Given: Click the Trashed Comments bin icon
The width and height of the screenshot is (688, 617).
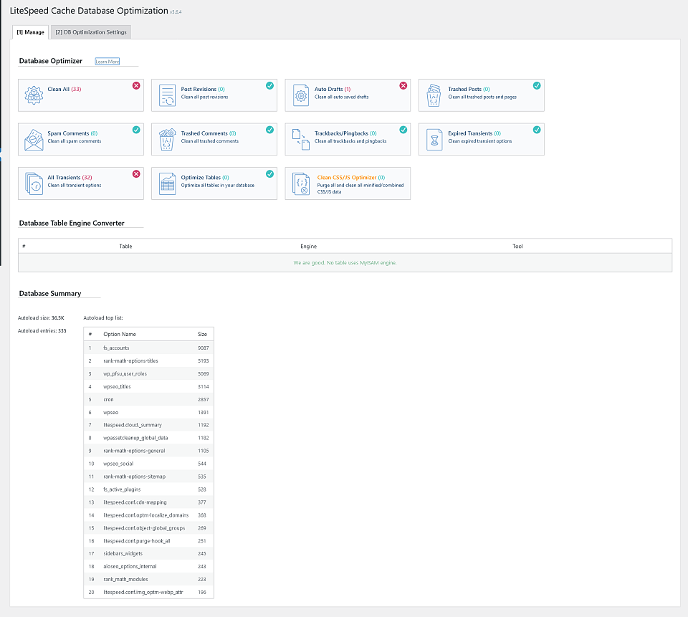Looking at the screenshot, I should tap(167, 140).
